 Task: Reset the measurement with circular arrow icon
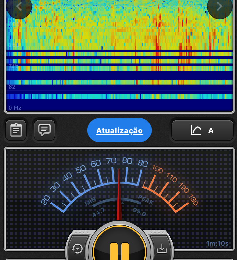[x=77, y=248]
